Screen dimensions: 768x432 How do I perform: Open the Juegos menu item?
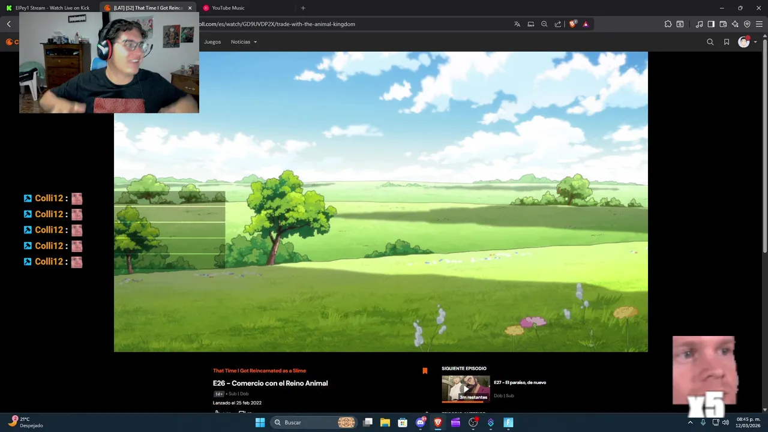tap(212, 42)
